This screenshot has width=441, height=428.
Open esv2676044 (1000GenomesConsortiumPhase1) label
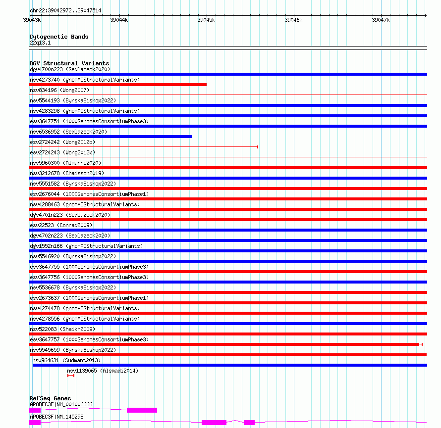89,194
